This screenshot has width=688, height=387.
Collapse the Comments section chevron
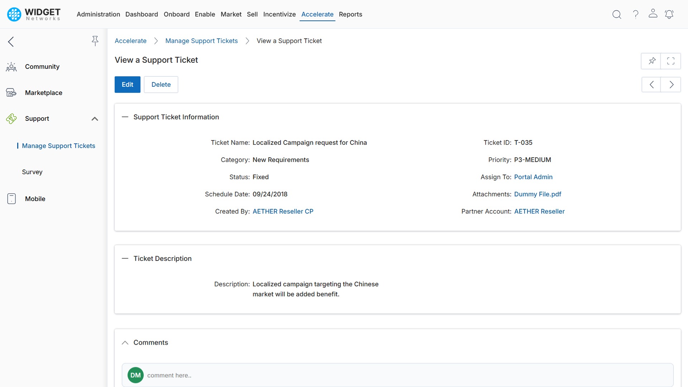tap(125, 343)
